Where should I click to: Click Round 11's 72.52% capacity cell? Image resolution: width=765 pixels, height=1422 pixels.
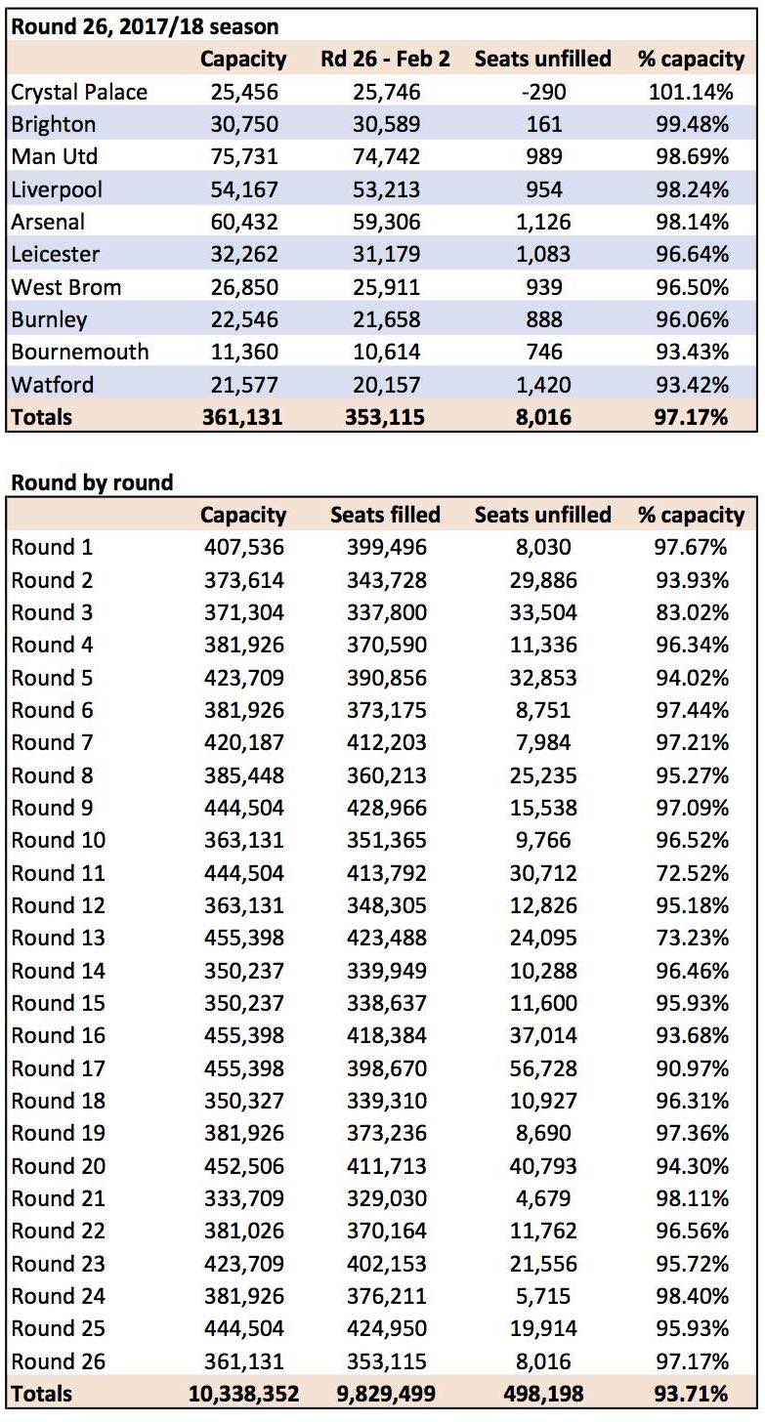[692, 872]
